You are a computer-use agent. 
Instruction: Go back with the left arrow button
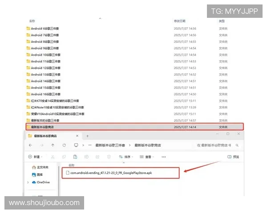(30, 145)
